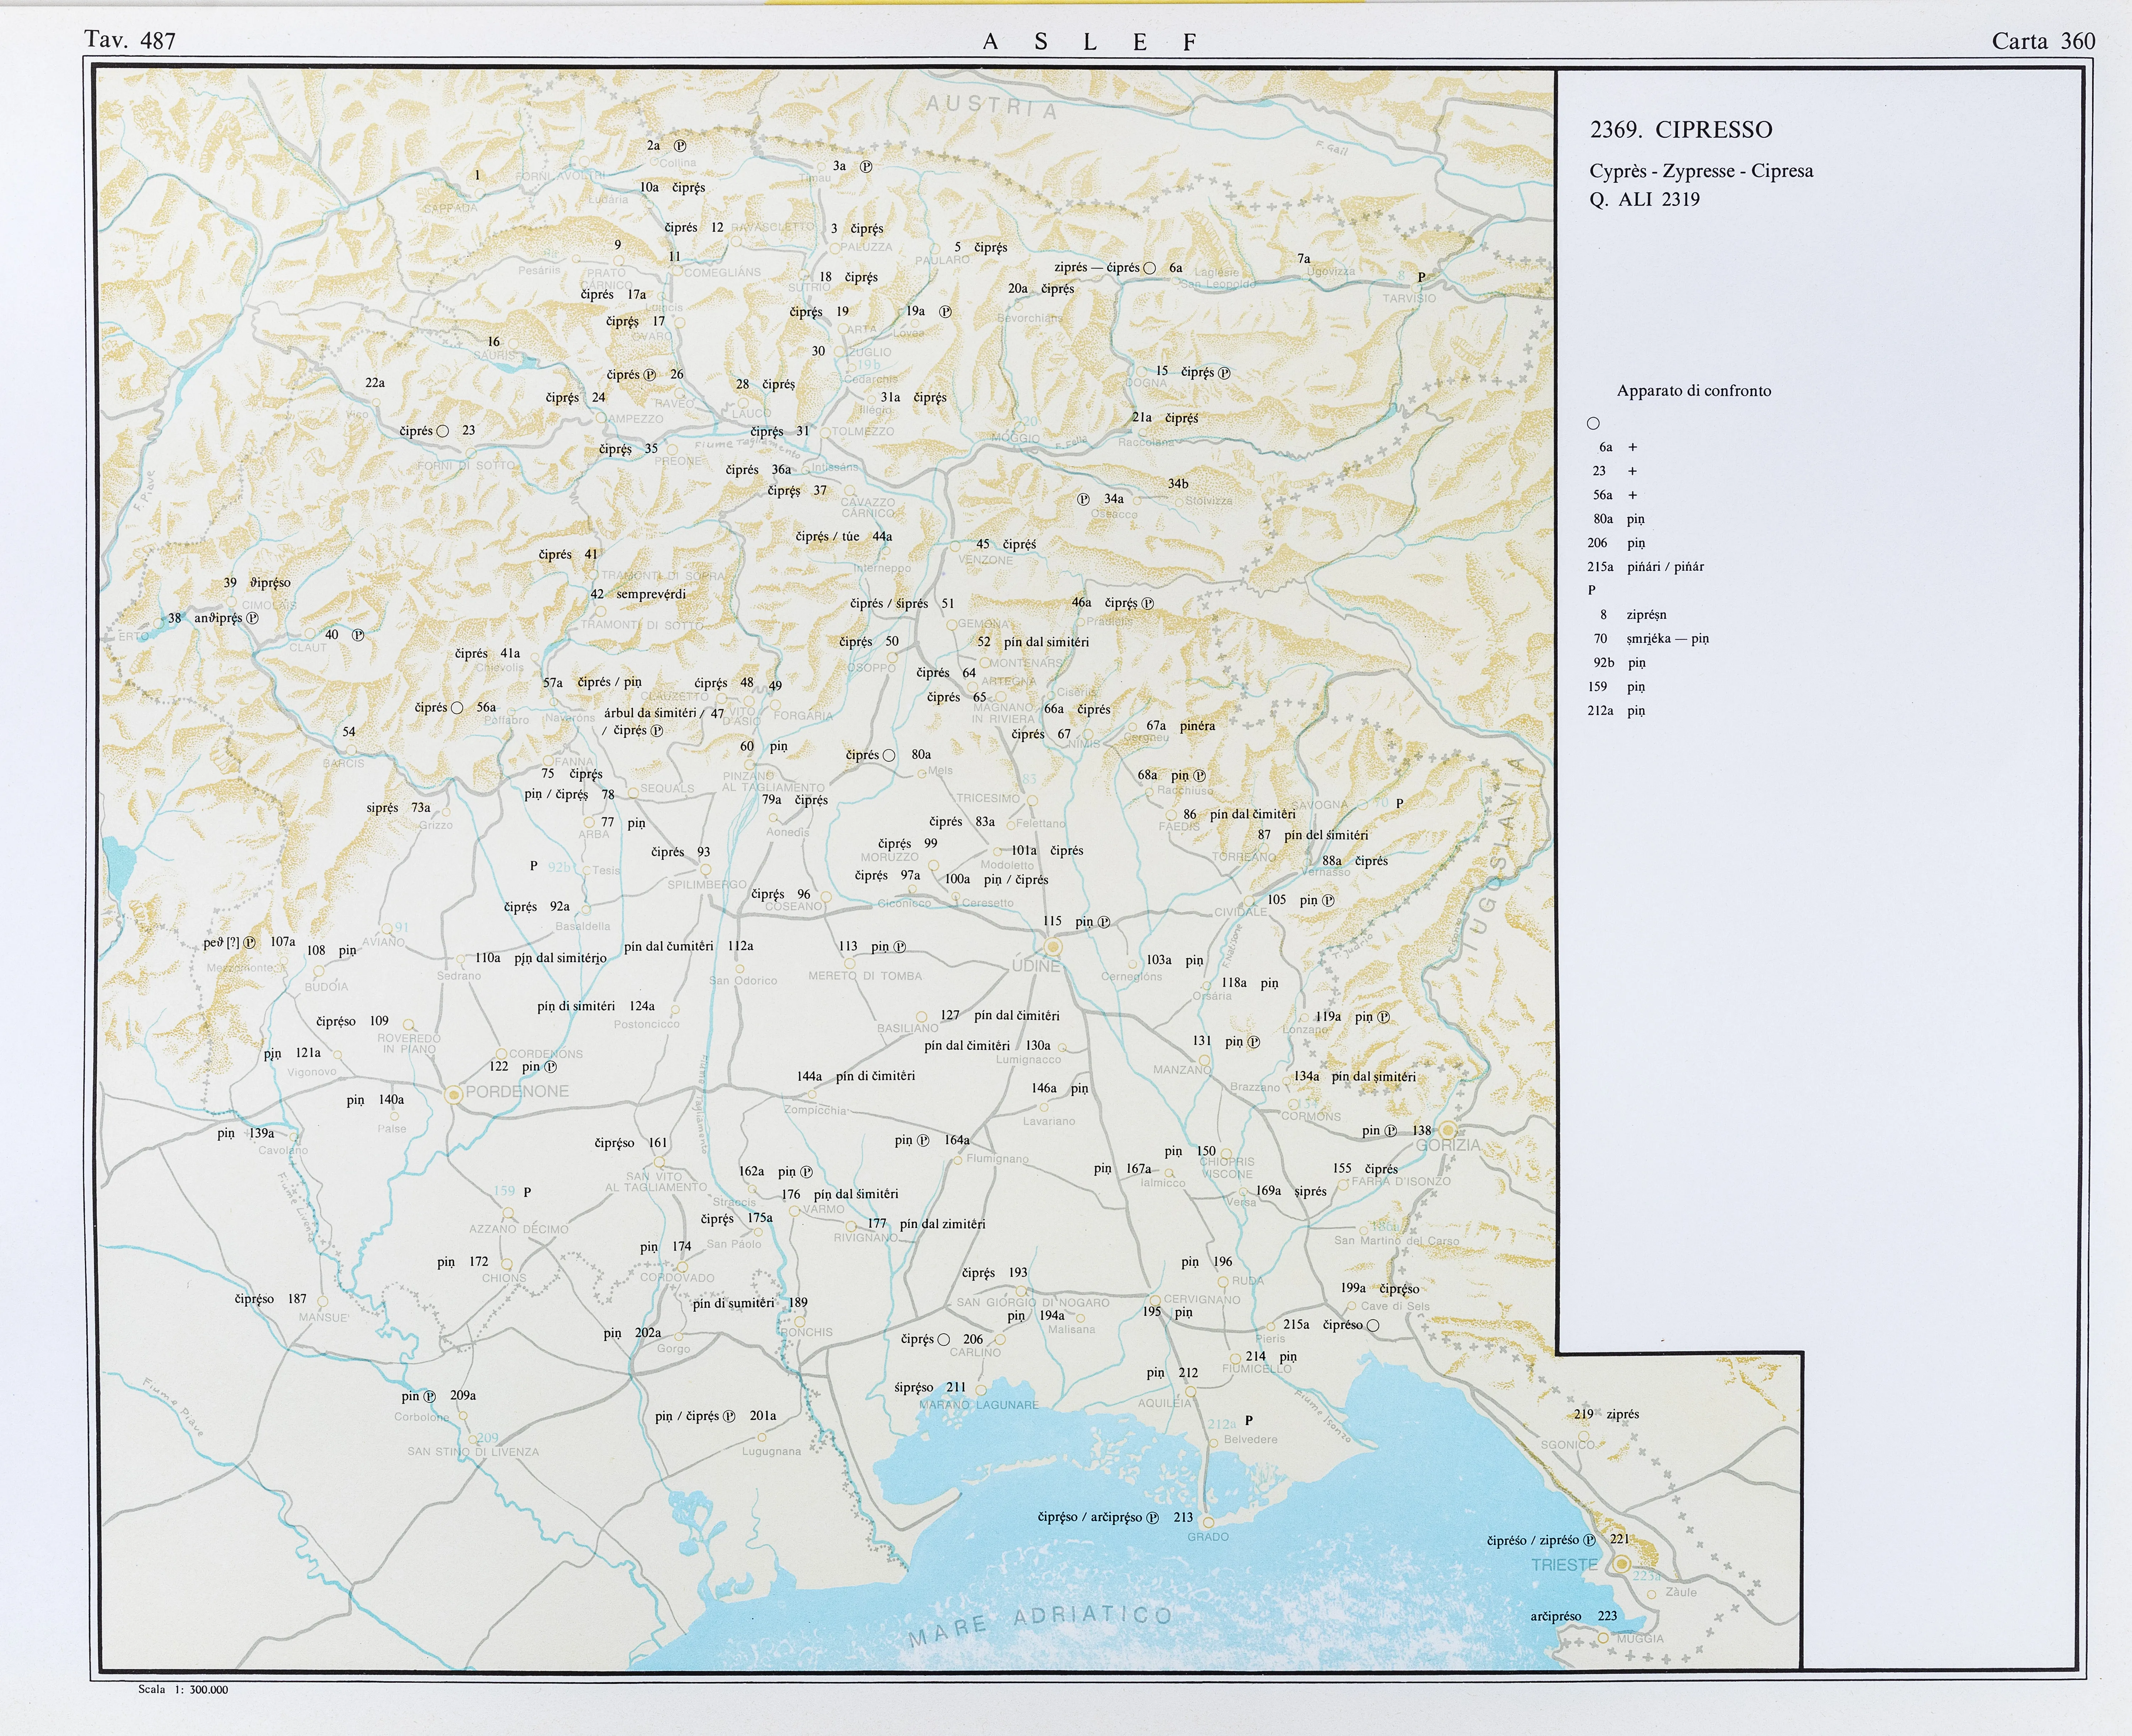Click 'Tav. 487' in the header

(x=130, y=41)
